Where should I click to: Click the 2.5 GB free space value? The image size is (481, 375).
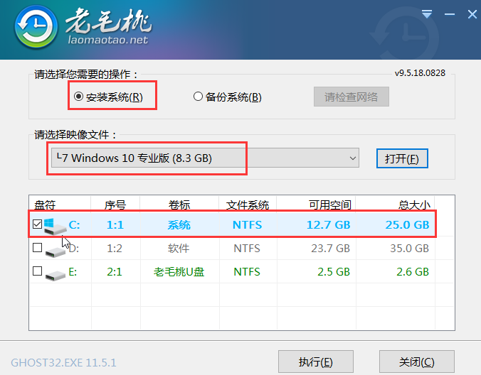point(334,272)
